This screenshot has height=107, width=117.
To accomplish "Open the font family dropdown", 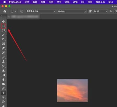I will click(x=41, y=11).
